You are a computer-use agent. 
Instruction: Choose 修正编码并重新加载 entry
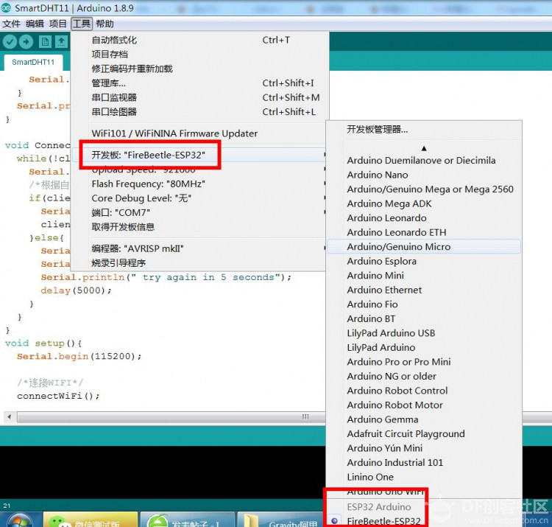200,69
